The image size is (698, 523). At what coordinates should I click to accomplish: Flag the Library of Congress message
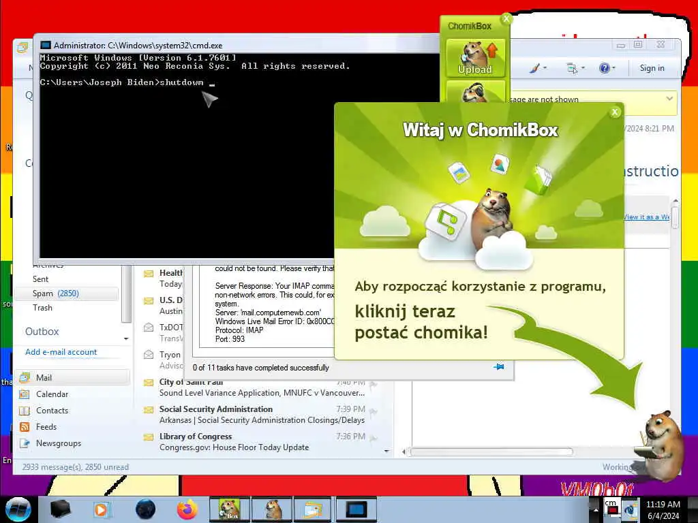point(374,439)
